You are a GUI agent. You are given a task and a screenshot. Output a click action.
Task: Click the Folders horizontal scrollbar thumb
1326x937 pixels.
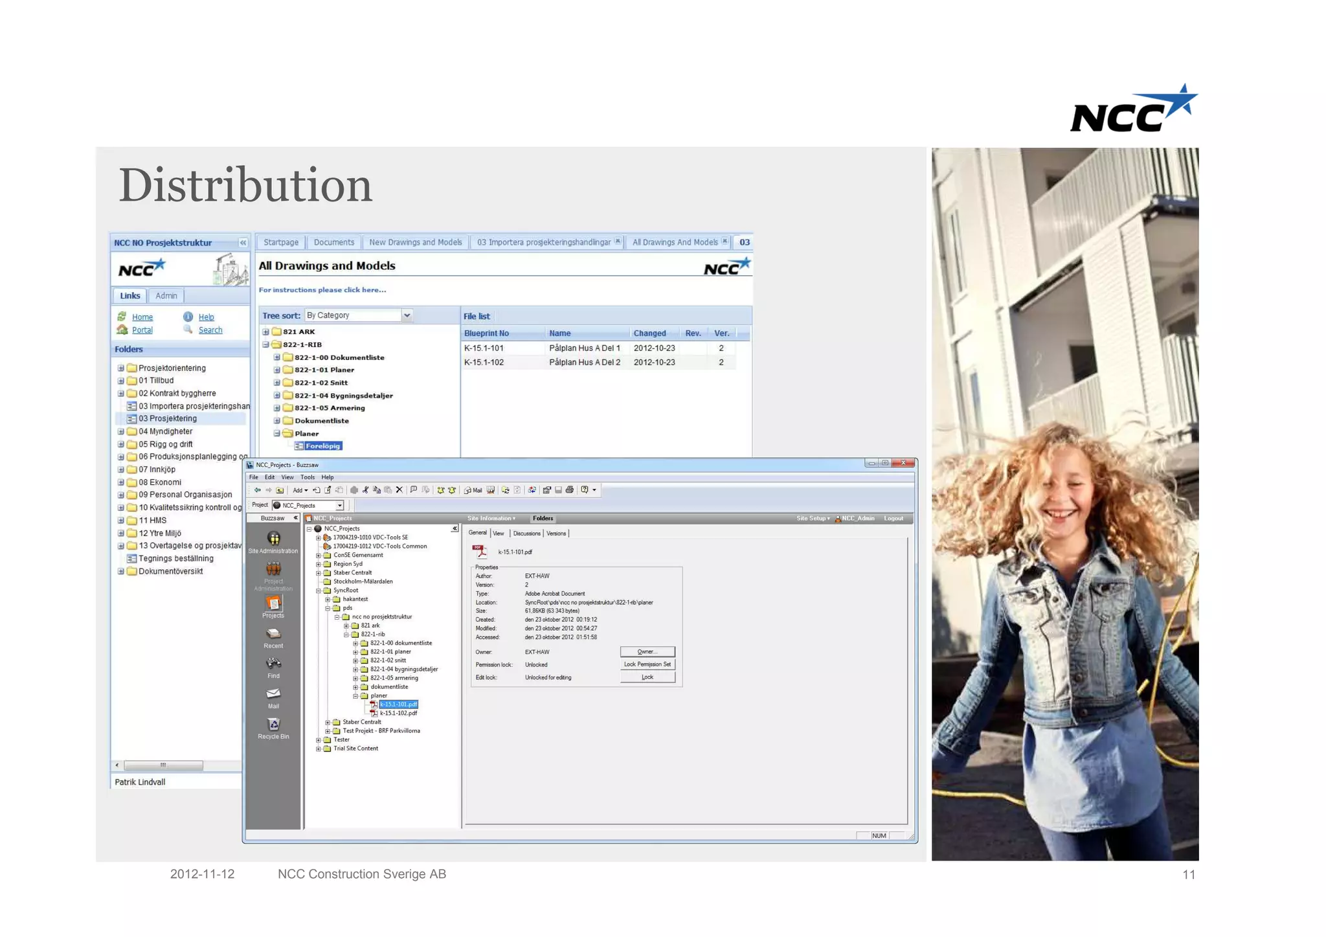coord(163,765)
